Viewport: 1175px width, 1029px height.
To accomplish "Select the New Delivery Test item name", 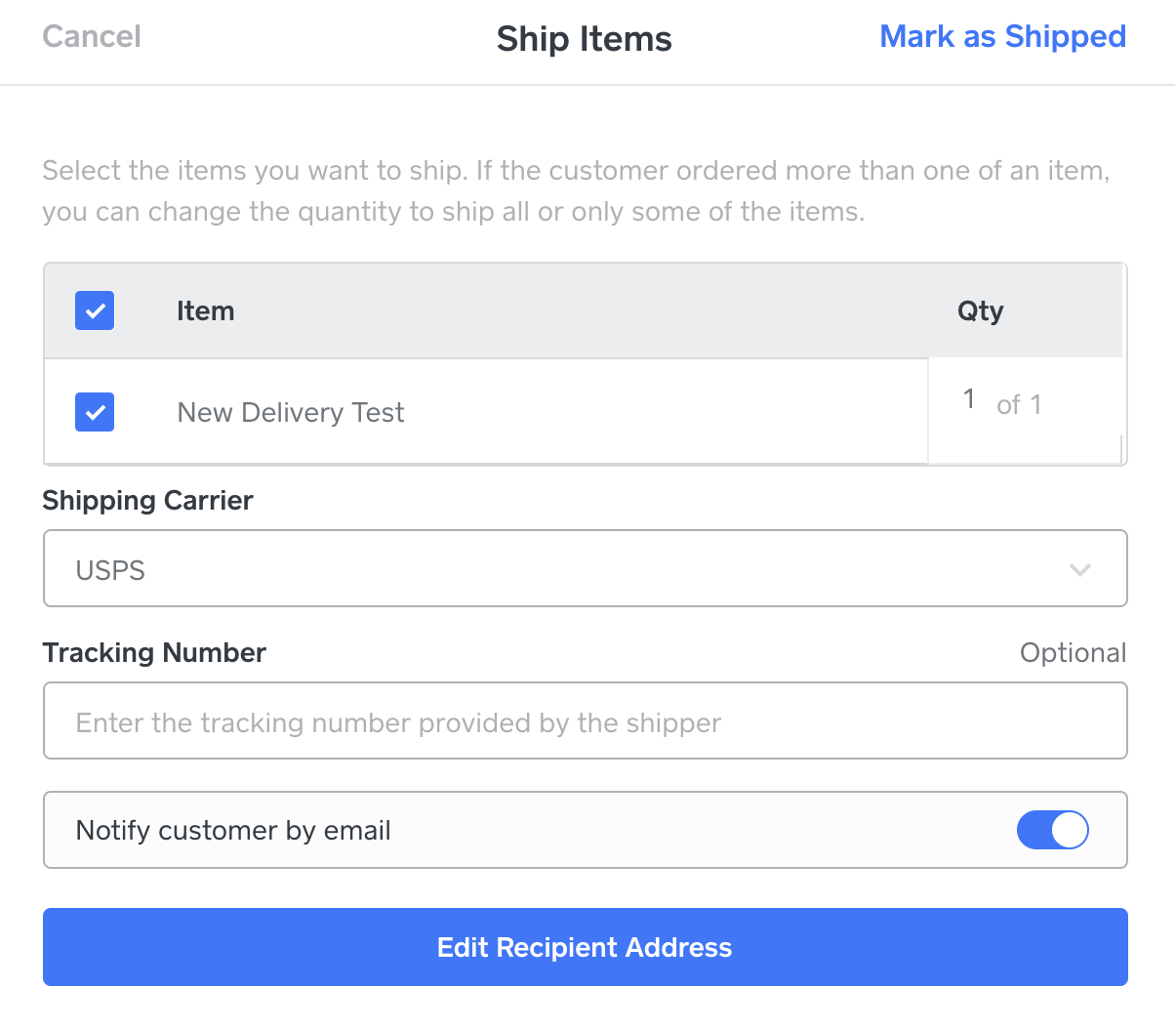I will click(x=290, y=413).
